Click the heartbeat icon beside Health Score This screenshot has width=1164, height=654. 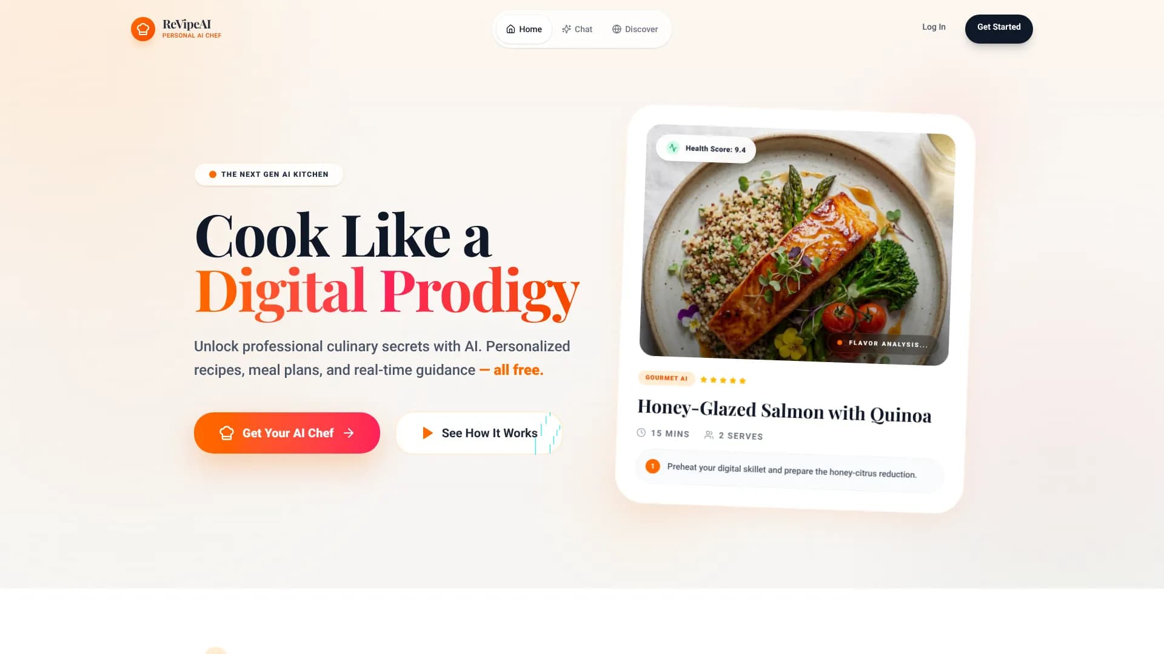[x=673, y=147]
